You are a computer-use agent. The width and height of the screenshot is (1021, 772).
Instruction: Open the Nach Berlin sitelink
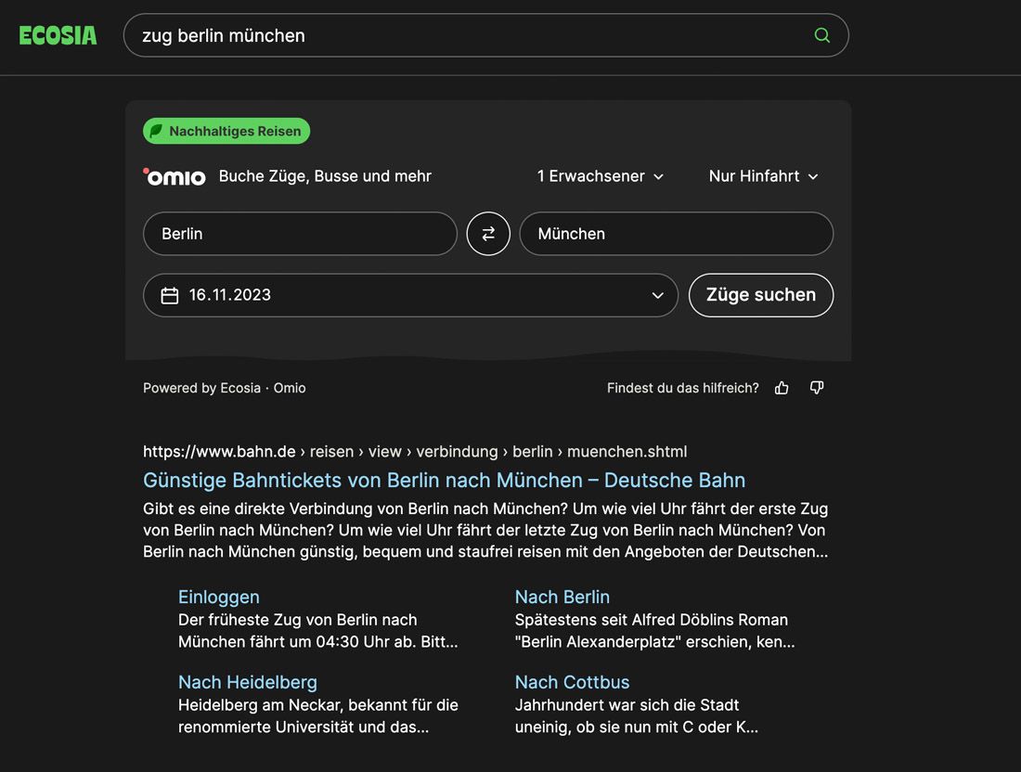pos(562,597)
